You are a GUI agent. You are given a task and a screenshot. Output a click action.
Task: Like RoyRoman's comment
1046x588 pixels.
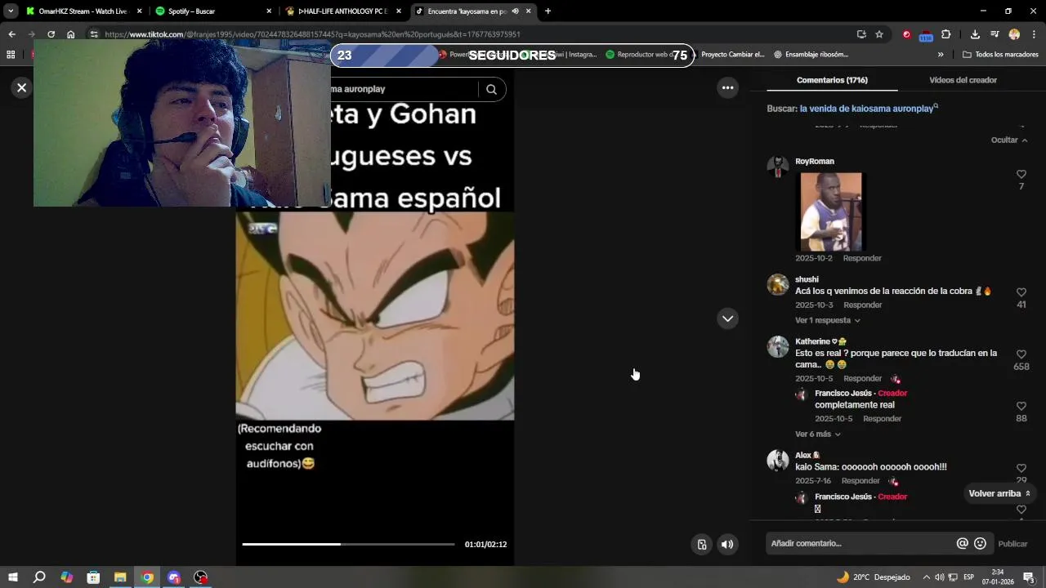(x=1021, y=175)
